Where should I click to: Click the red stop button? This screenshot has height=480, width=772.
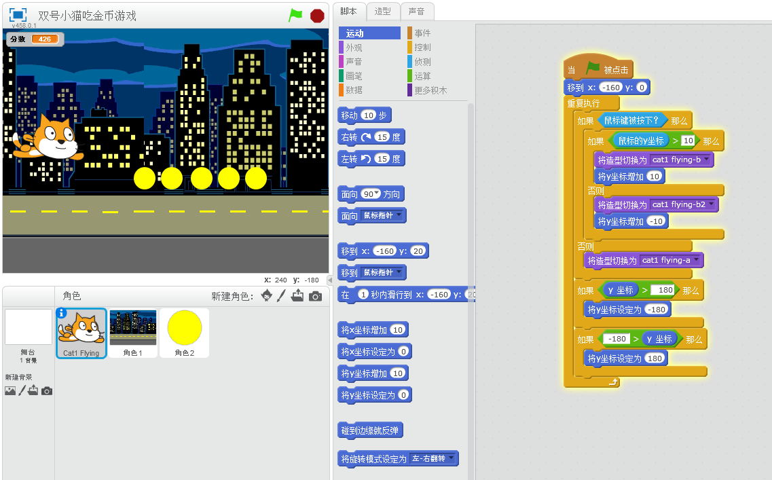(x=317, y=16)
